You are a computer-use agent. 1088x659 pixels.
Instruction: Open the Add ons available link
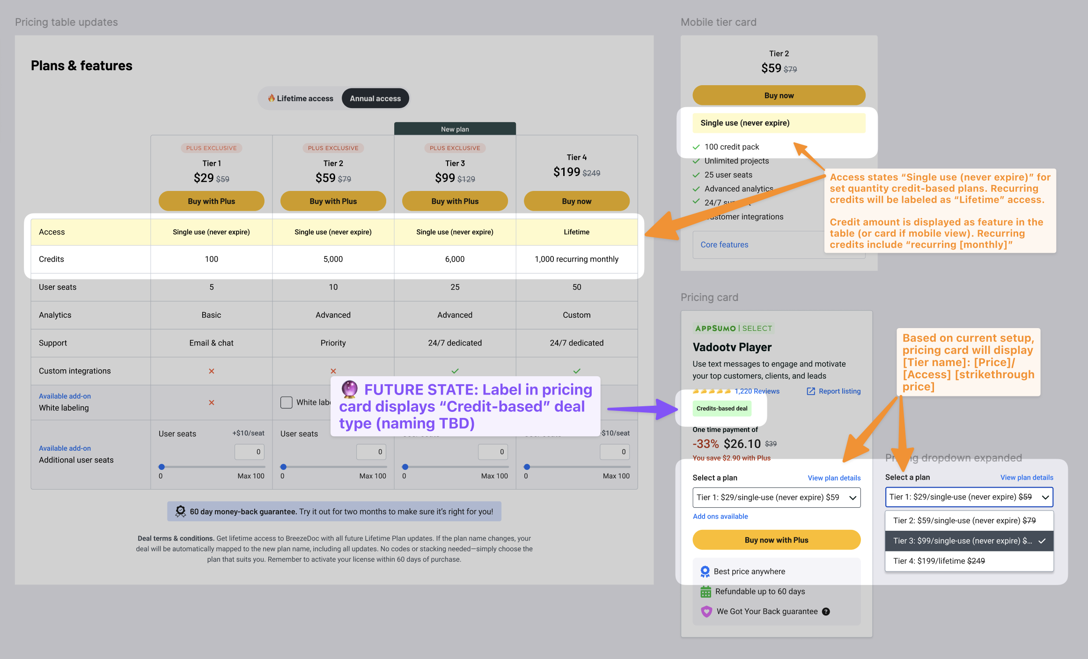(x=720, y=516)
